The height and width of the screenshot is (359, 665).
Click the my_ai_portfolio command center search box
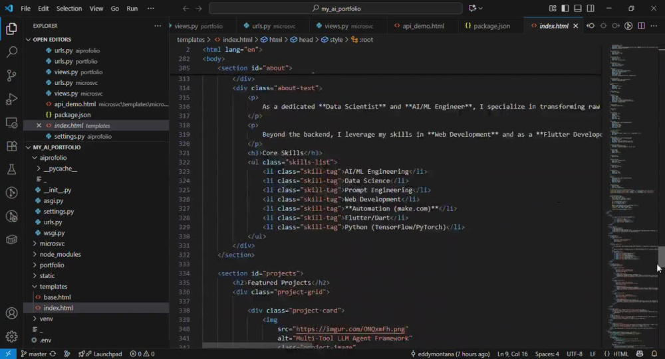[x=335, y=9]
